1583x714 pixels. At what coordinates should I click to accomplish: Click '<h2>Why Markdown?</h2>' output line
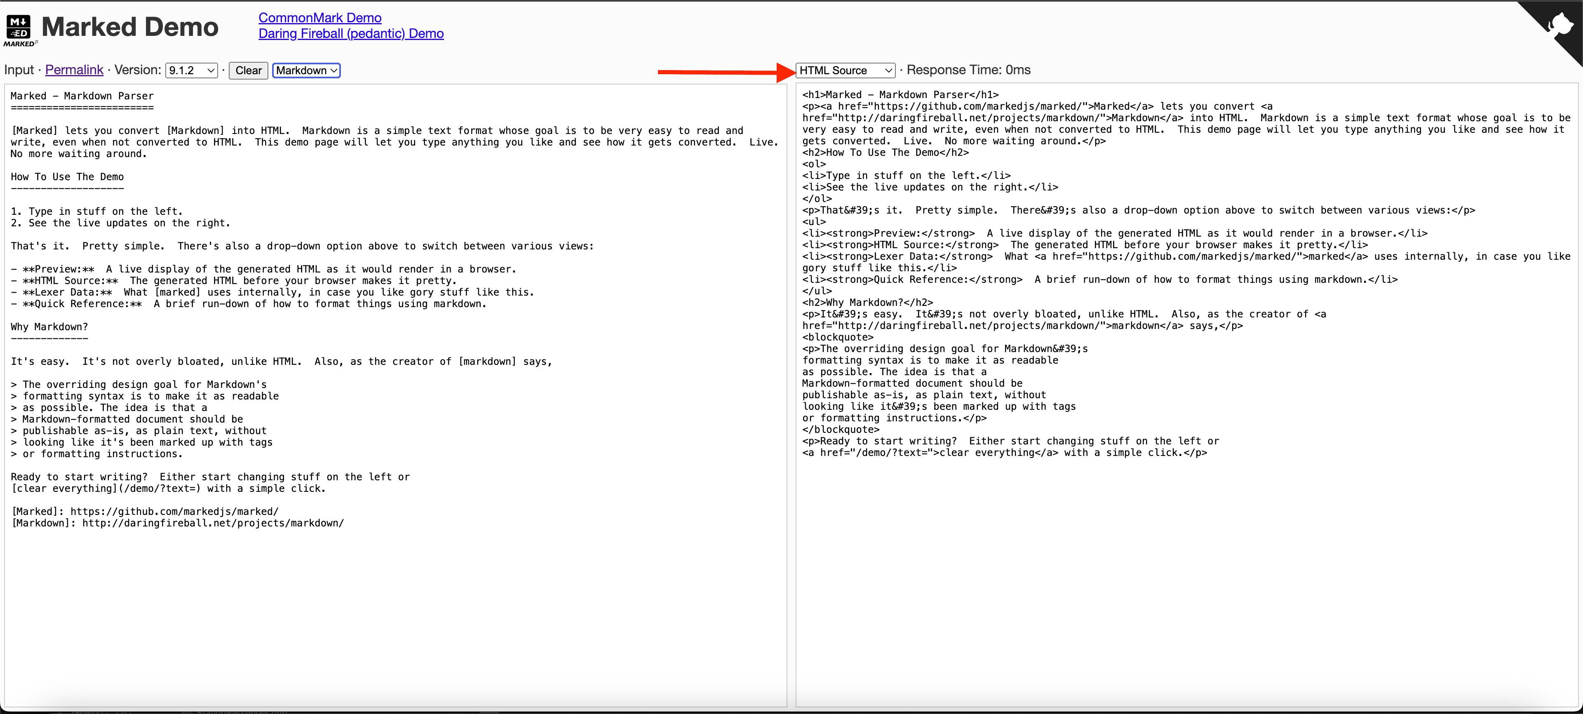pos(868,302)
